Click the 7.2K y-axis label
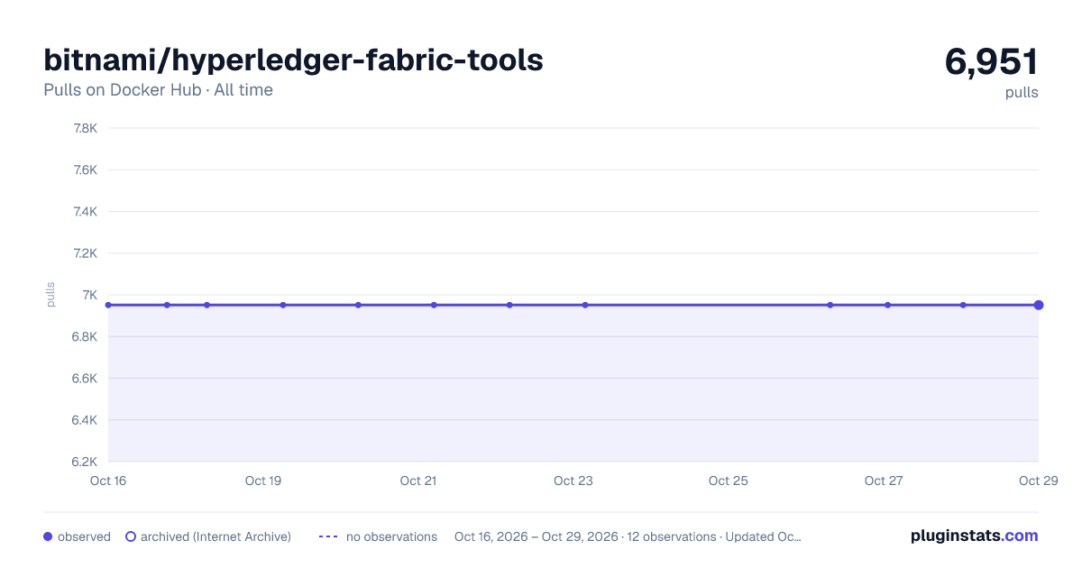The height and width of the screenshot is (568, 1082). (x=85, y=253)
